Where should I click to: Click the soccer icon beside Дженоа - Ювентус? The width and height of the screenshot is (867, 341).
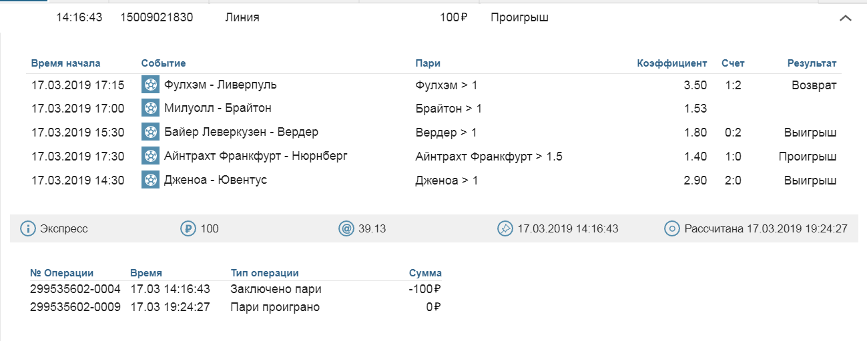pyautogui.click(x=151, y=180)
